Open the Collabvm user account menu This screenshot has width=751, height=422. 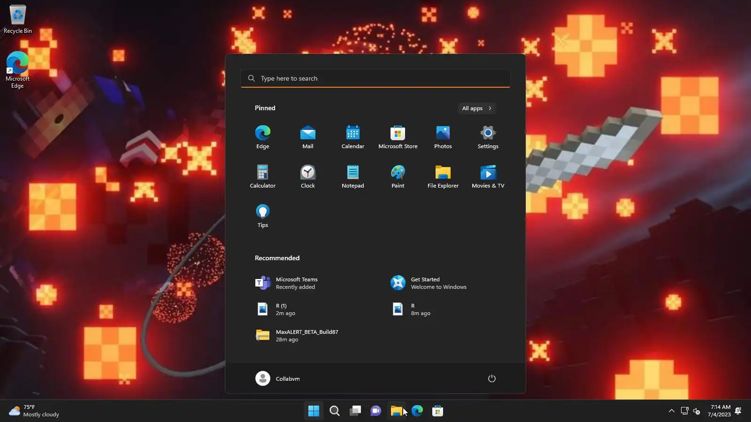[x=278, y=378]
